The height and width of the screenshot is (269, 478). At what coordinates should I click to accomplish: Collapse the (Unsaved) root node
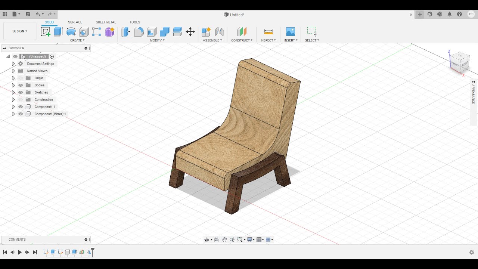(8, 57)
